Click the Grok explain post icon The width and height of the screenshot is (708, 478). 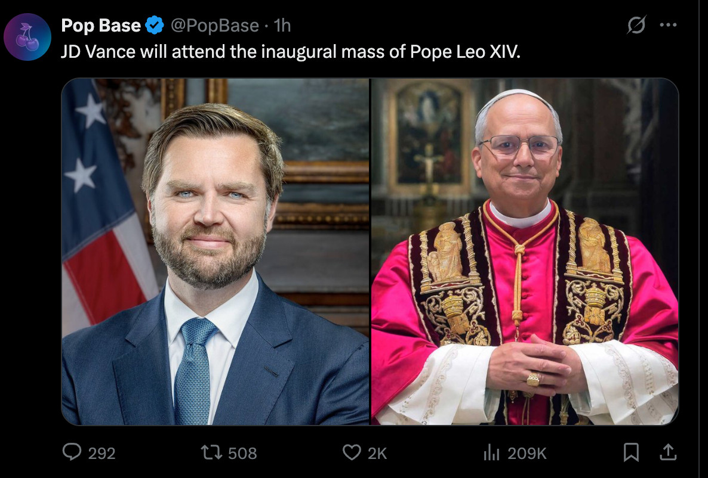pyautogui.click(x=636, y=25)
